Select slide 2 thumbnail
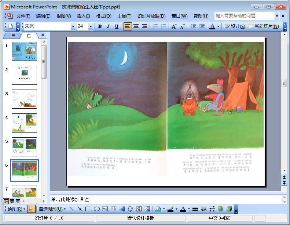 point(25,75)
